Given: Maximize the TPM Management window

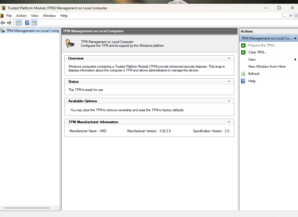Looking at the screenshot, I should (279, 8).
